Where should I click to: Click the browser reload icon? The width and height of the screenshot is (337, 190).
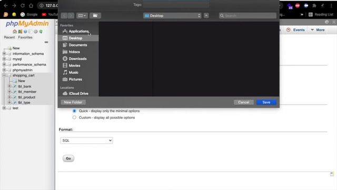click(x=23, y=6)
